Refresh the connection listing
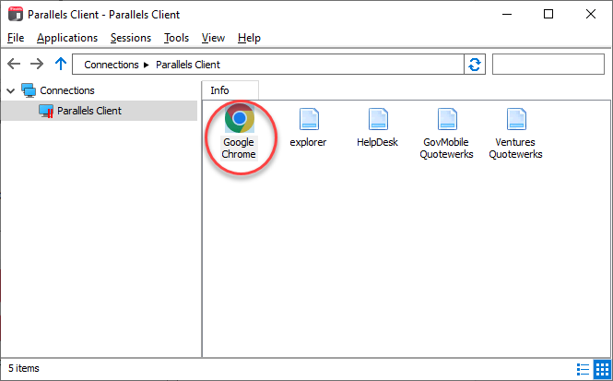 pos(475,65)
